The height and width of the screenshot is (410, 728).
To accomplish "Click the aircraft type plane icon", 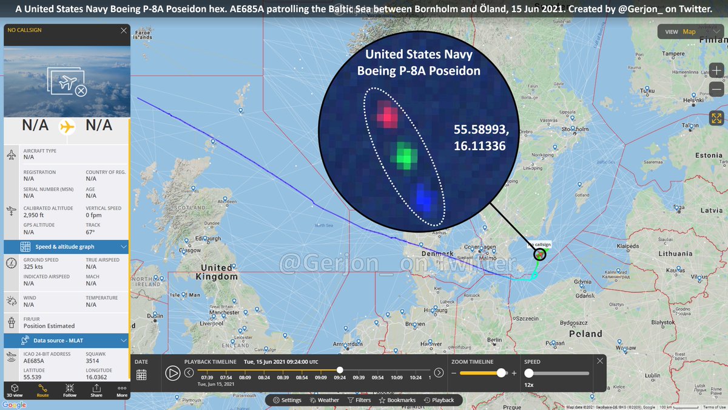I will coord(12,155).
